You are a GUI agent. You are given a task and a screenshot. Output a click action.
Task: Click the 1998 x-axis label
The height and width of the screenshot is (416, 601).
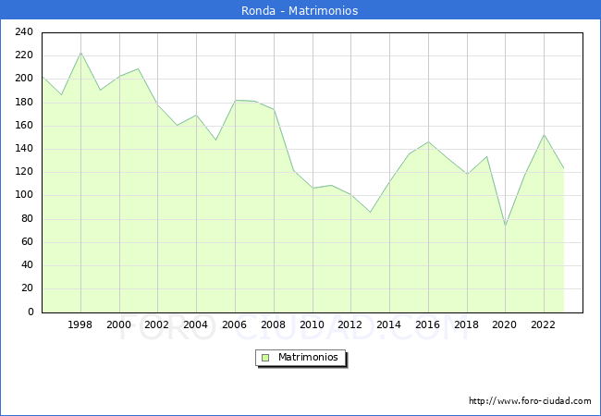tap(80, 324)
